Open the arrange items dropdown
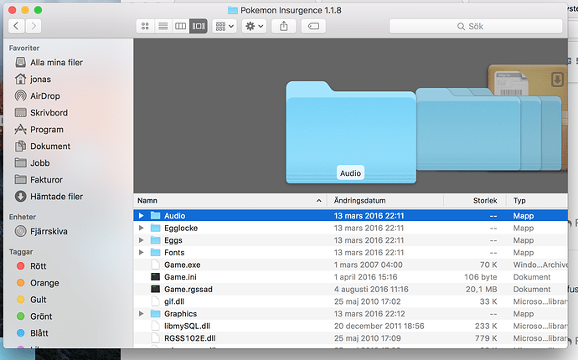The height and width of the screenshot is (360, 578). pyautogui.click(x=224, y=26)
